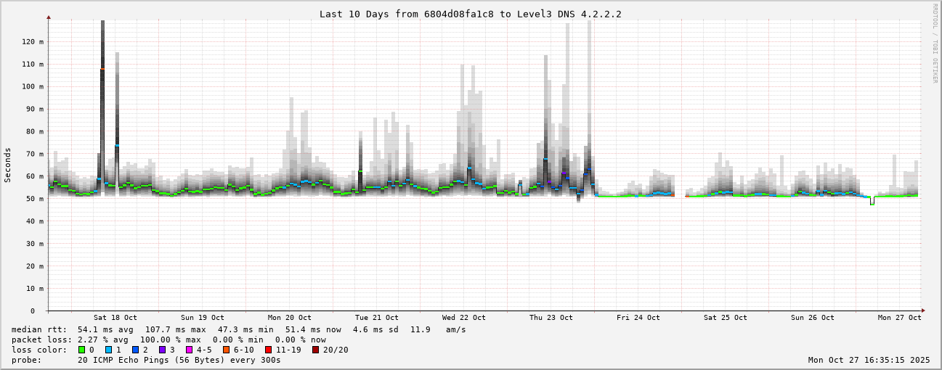The height and width of the screenshot is (370, 942).
Task: Click the Seconds y-axis label
Action: [x=8, y=165]
